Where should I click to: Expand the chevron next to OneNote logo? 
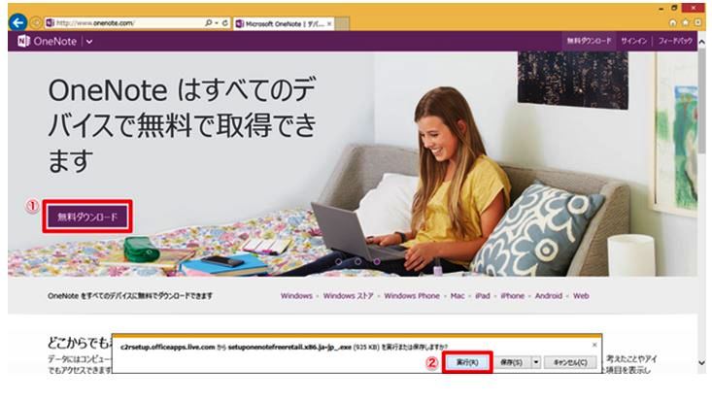pos(89,42)
